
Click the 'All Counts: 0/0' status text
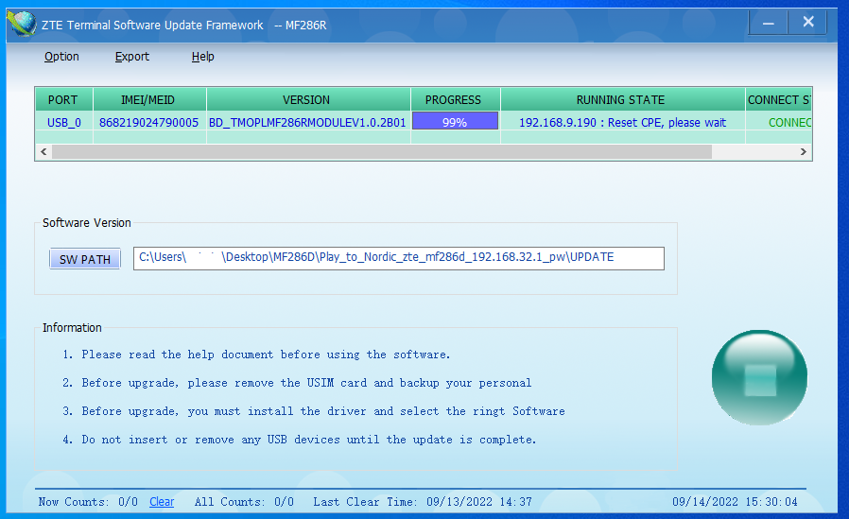coord(244,502)
